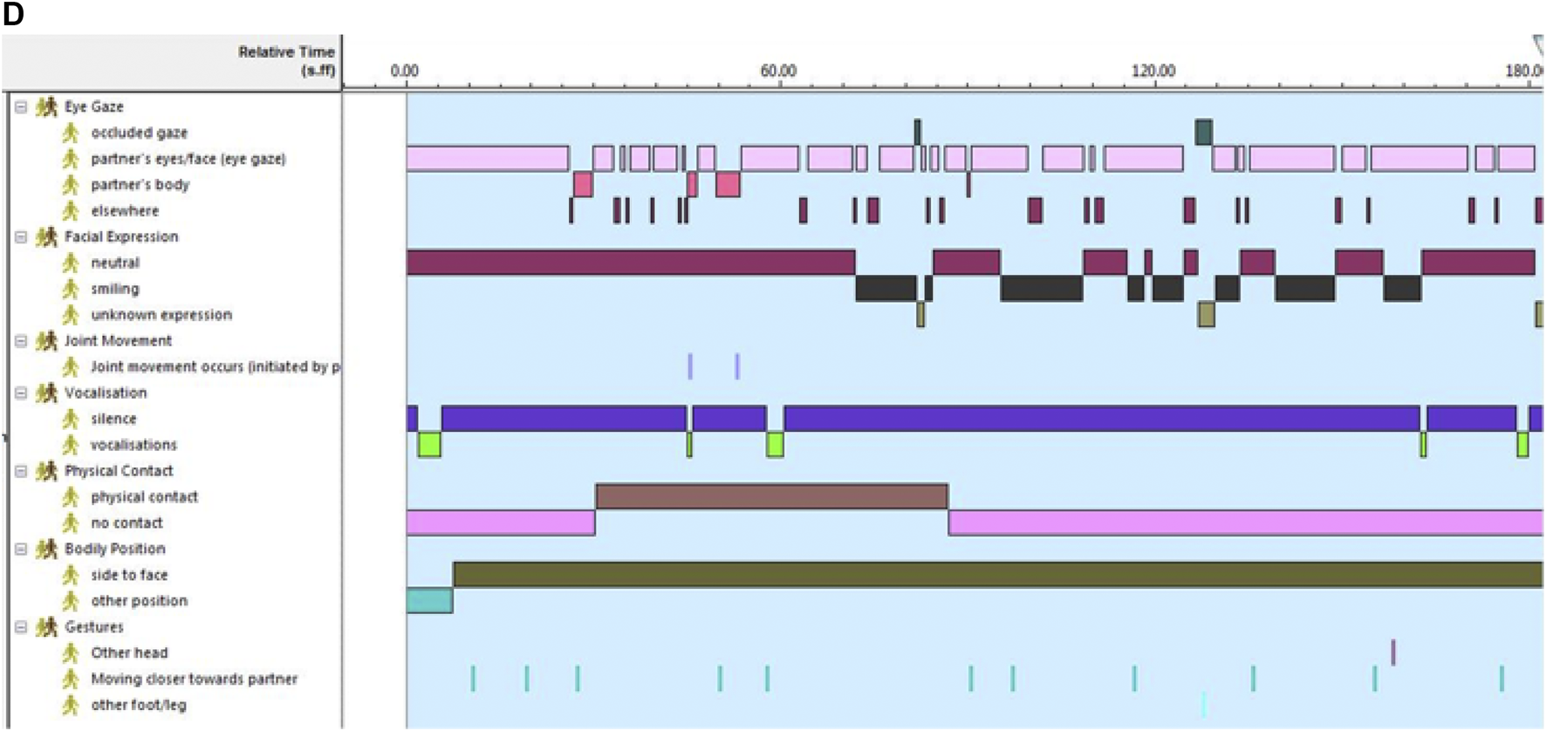Click the Gestures group icon
This screenshot has height=731, width=1546.
46,627
